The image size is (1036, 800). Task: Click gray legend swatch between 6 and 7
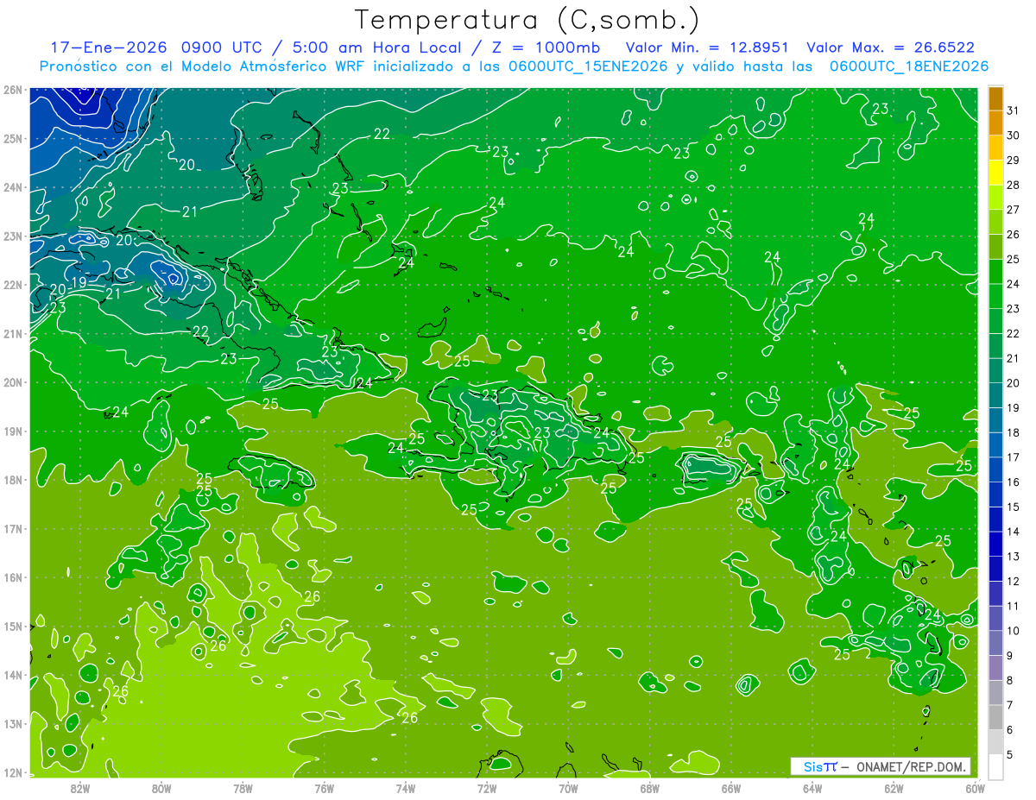coord(995,717)
